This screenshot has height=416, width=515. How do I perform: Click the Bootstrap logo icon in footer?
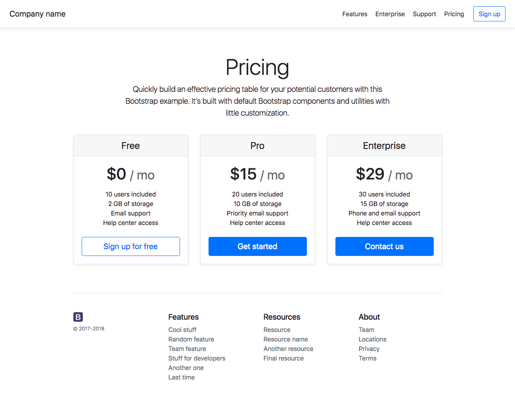click(78, 317)
